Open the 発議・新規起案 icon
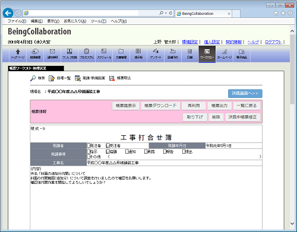This screenshot has height=232, width=297. (78, 78)
